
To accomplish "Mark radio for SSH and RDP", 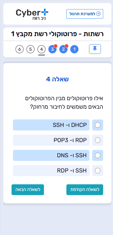I will 98,171.
